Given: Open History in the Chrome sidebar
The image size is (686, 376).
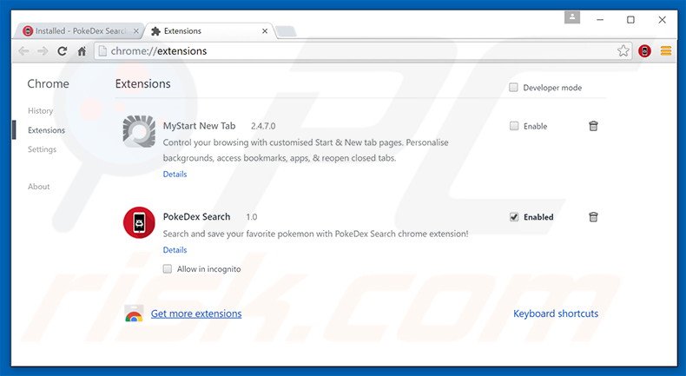Looking at the screenshot, I should coord(40,111).
